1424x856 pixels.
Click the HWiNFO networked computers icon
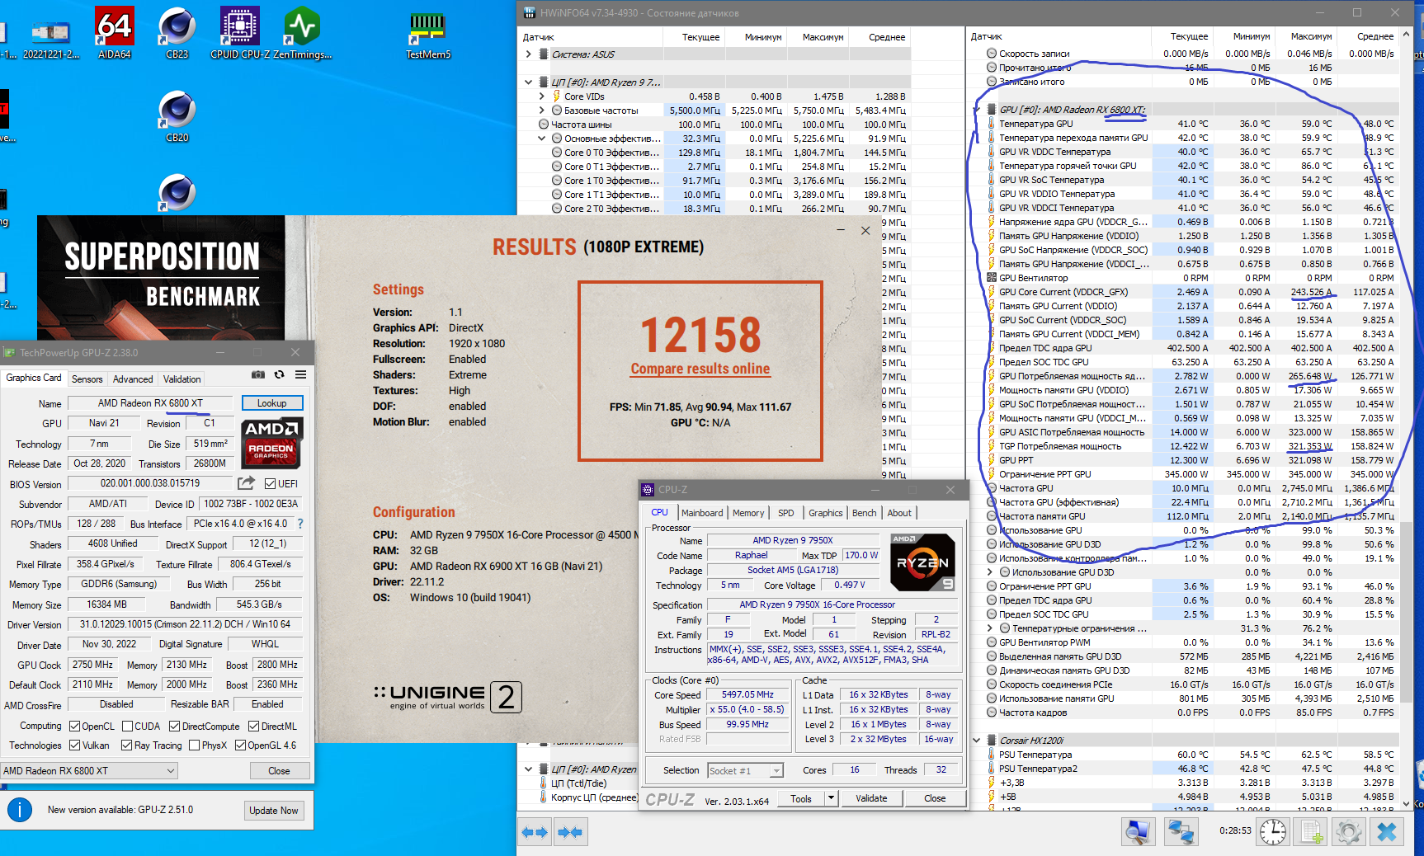[x=1181, y=832]
